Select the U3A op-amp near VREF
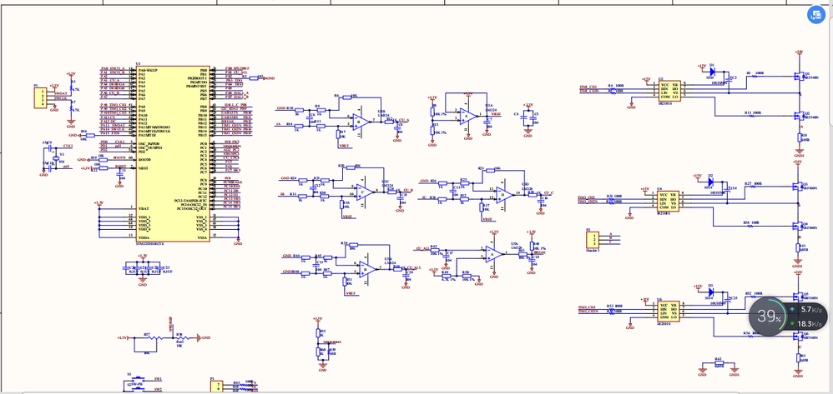The height and width of the screenshot is (394, 833). point(469,115)
